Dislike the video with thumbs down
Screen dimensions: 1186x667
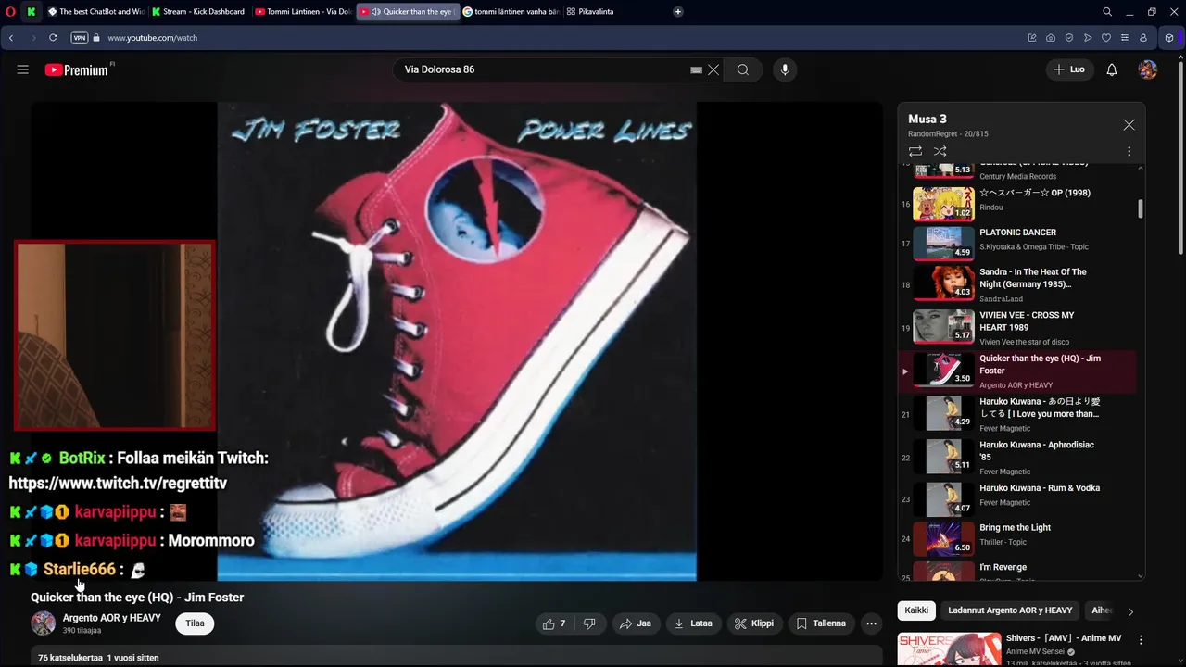[x=589, y=623]
